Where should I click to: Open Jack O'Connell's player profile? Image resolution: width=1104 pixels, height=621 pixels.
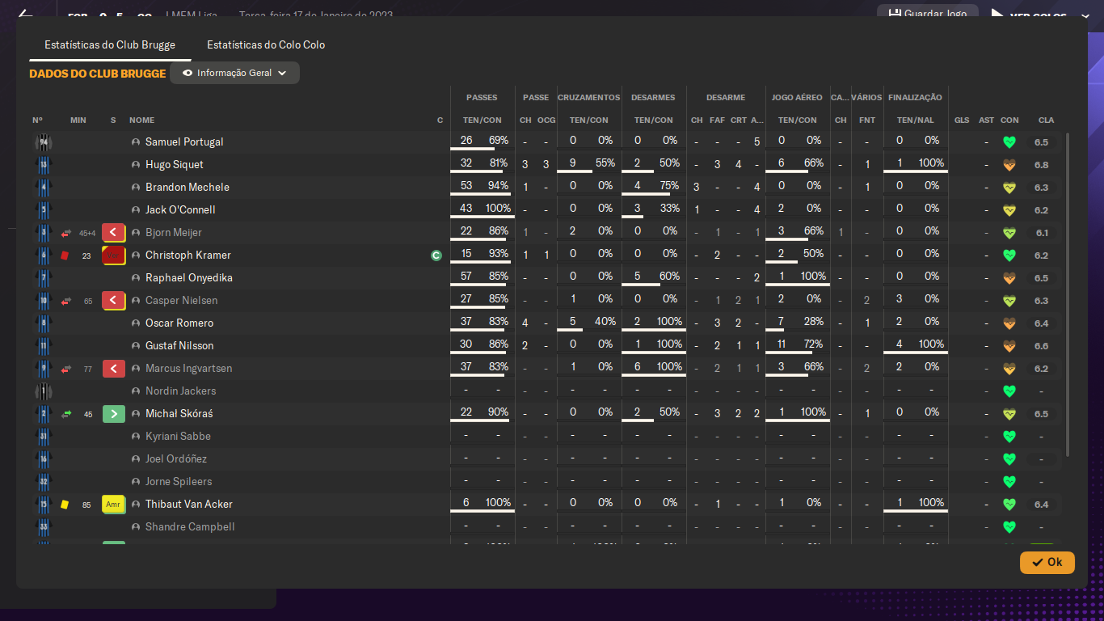(x=180, y=209)
